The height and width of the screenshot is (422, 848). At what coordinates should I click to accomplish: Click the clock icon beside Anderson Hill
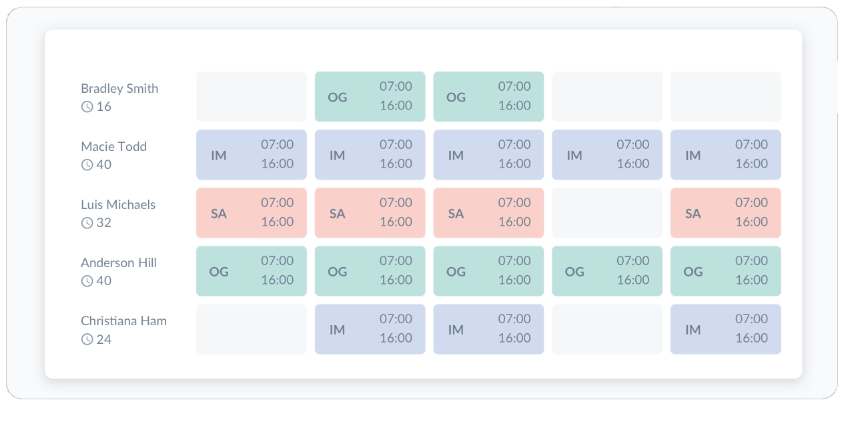86,280
